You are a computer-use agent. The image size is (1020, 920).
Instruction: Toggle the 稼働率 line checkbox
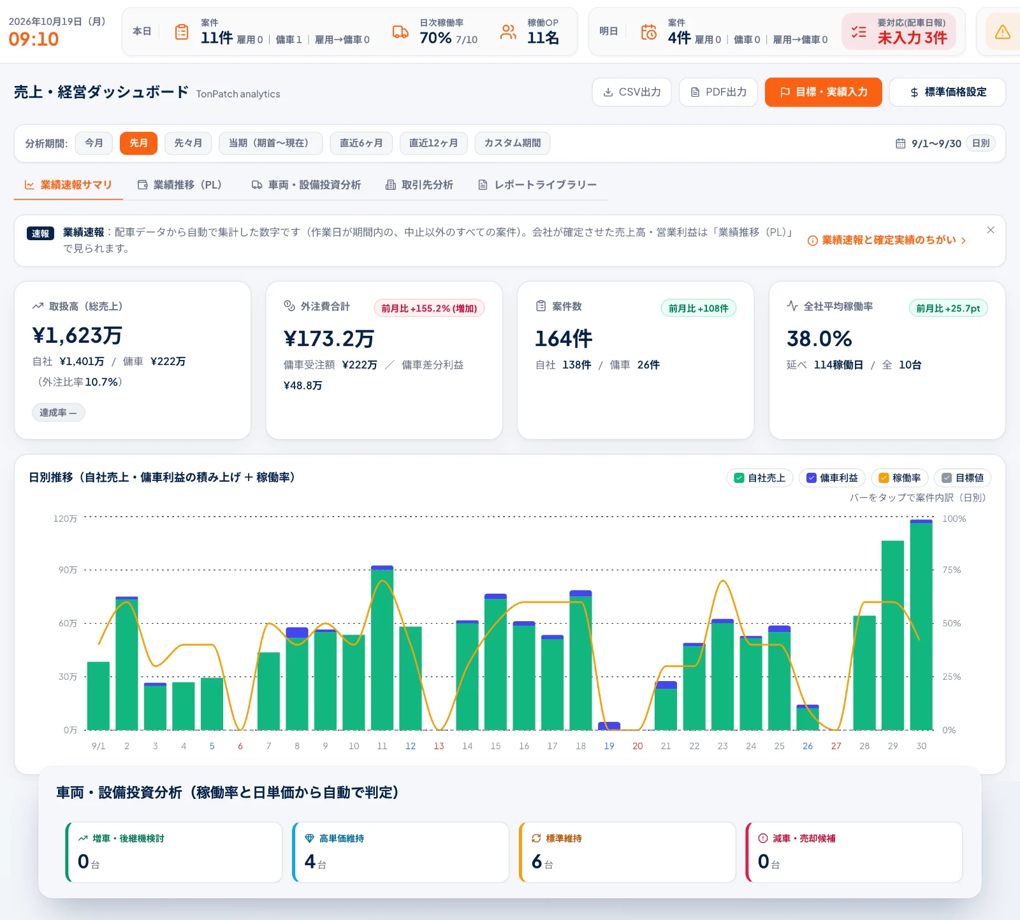(884, 478)
